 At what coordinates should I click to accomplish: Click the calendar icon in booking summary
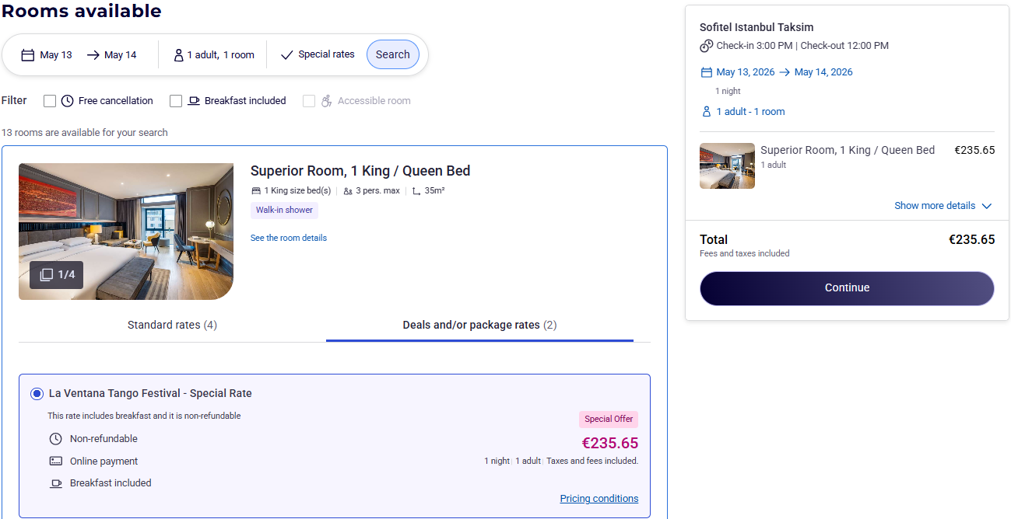coord(707,72)
